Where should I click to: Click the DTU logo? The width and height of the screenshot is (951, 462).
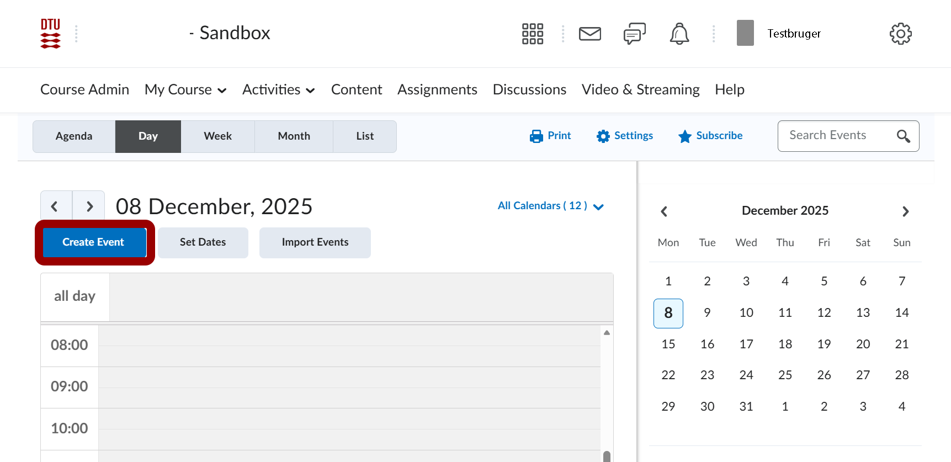point(50,34)
